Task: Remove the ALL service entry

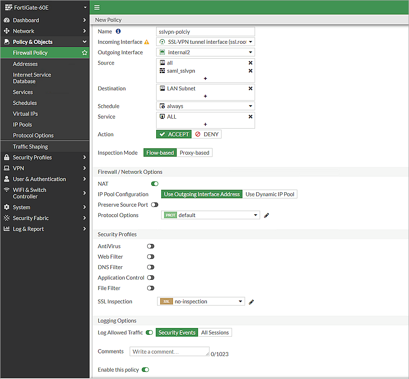Action: pyautogui.click(x=251, y=116)
